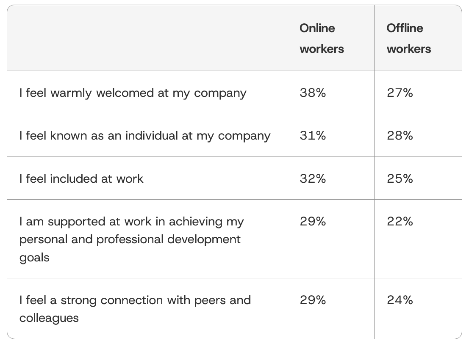
Task: Click the 29% cell in peers connection row
Action: (313, 300)
